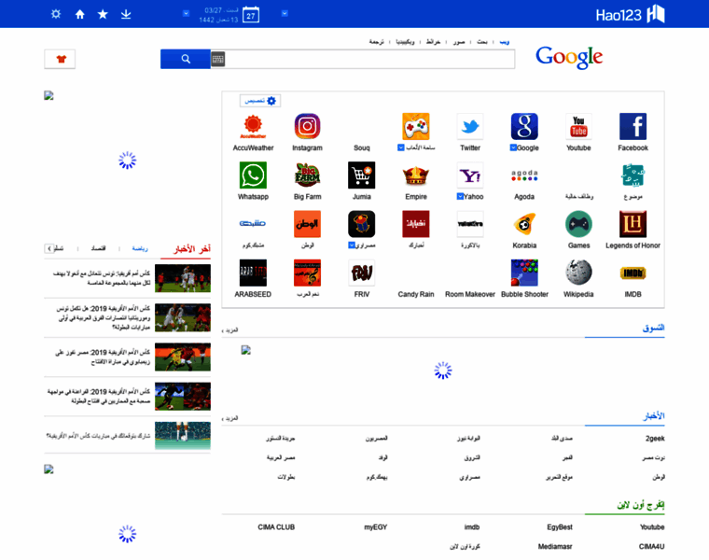
Task: Expand the dropdown arrow left of the date
Action: pos(186,14)
